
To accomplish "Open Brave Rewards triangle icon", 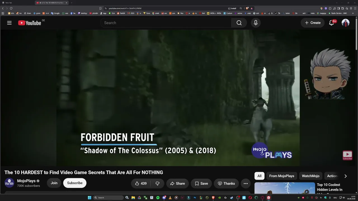I will [252, 8].
